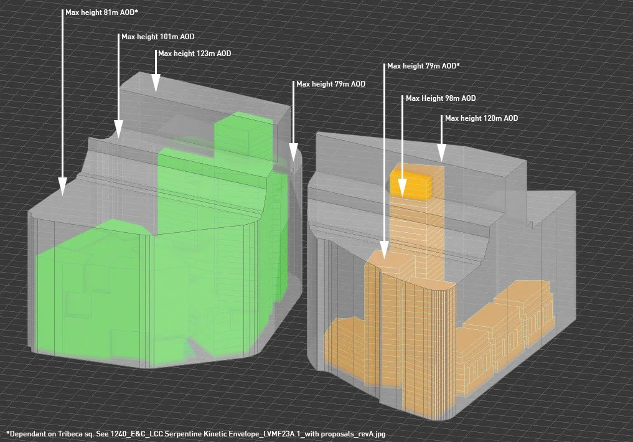
Task: Click the 'Max height 120m AOD' label
Action: click(x=481, y=118)
